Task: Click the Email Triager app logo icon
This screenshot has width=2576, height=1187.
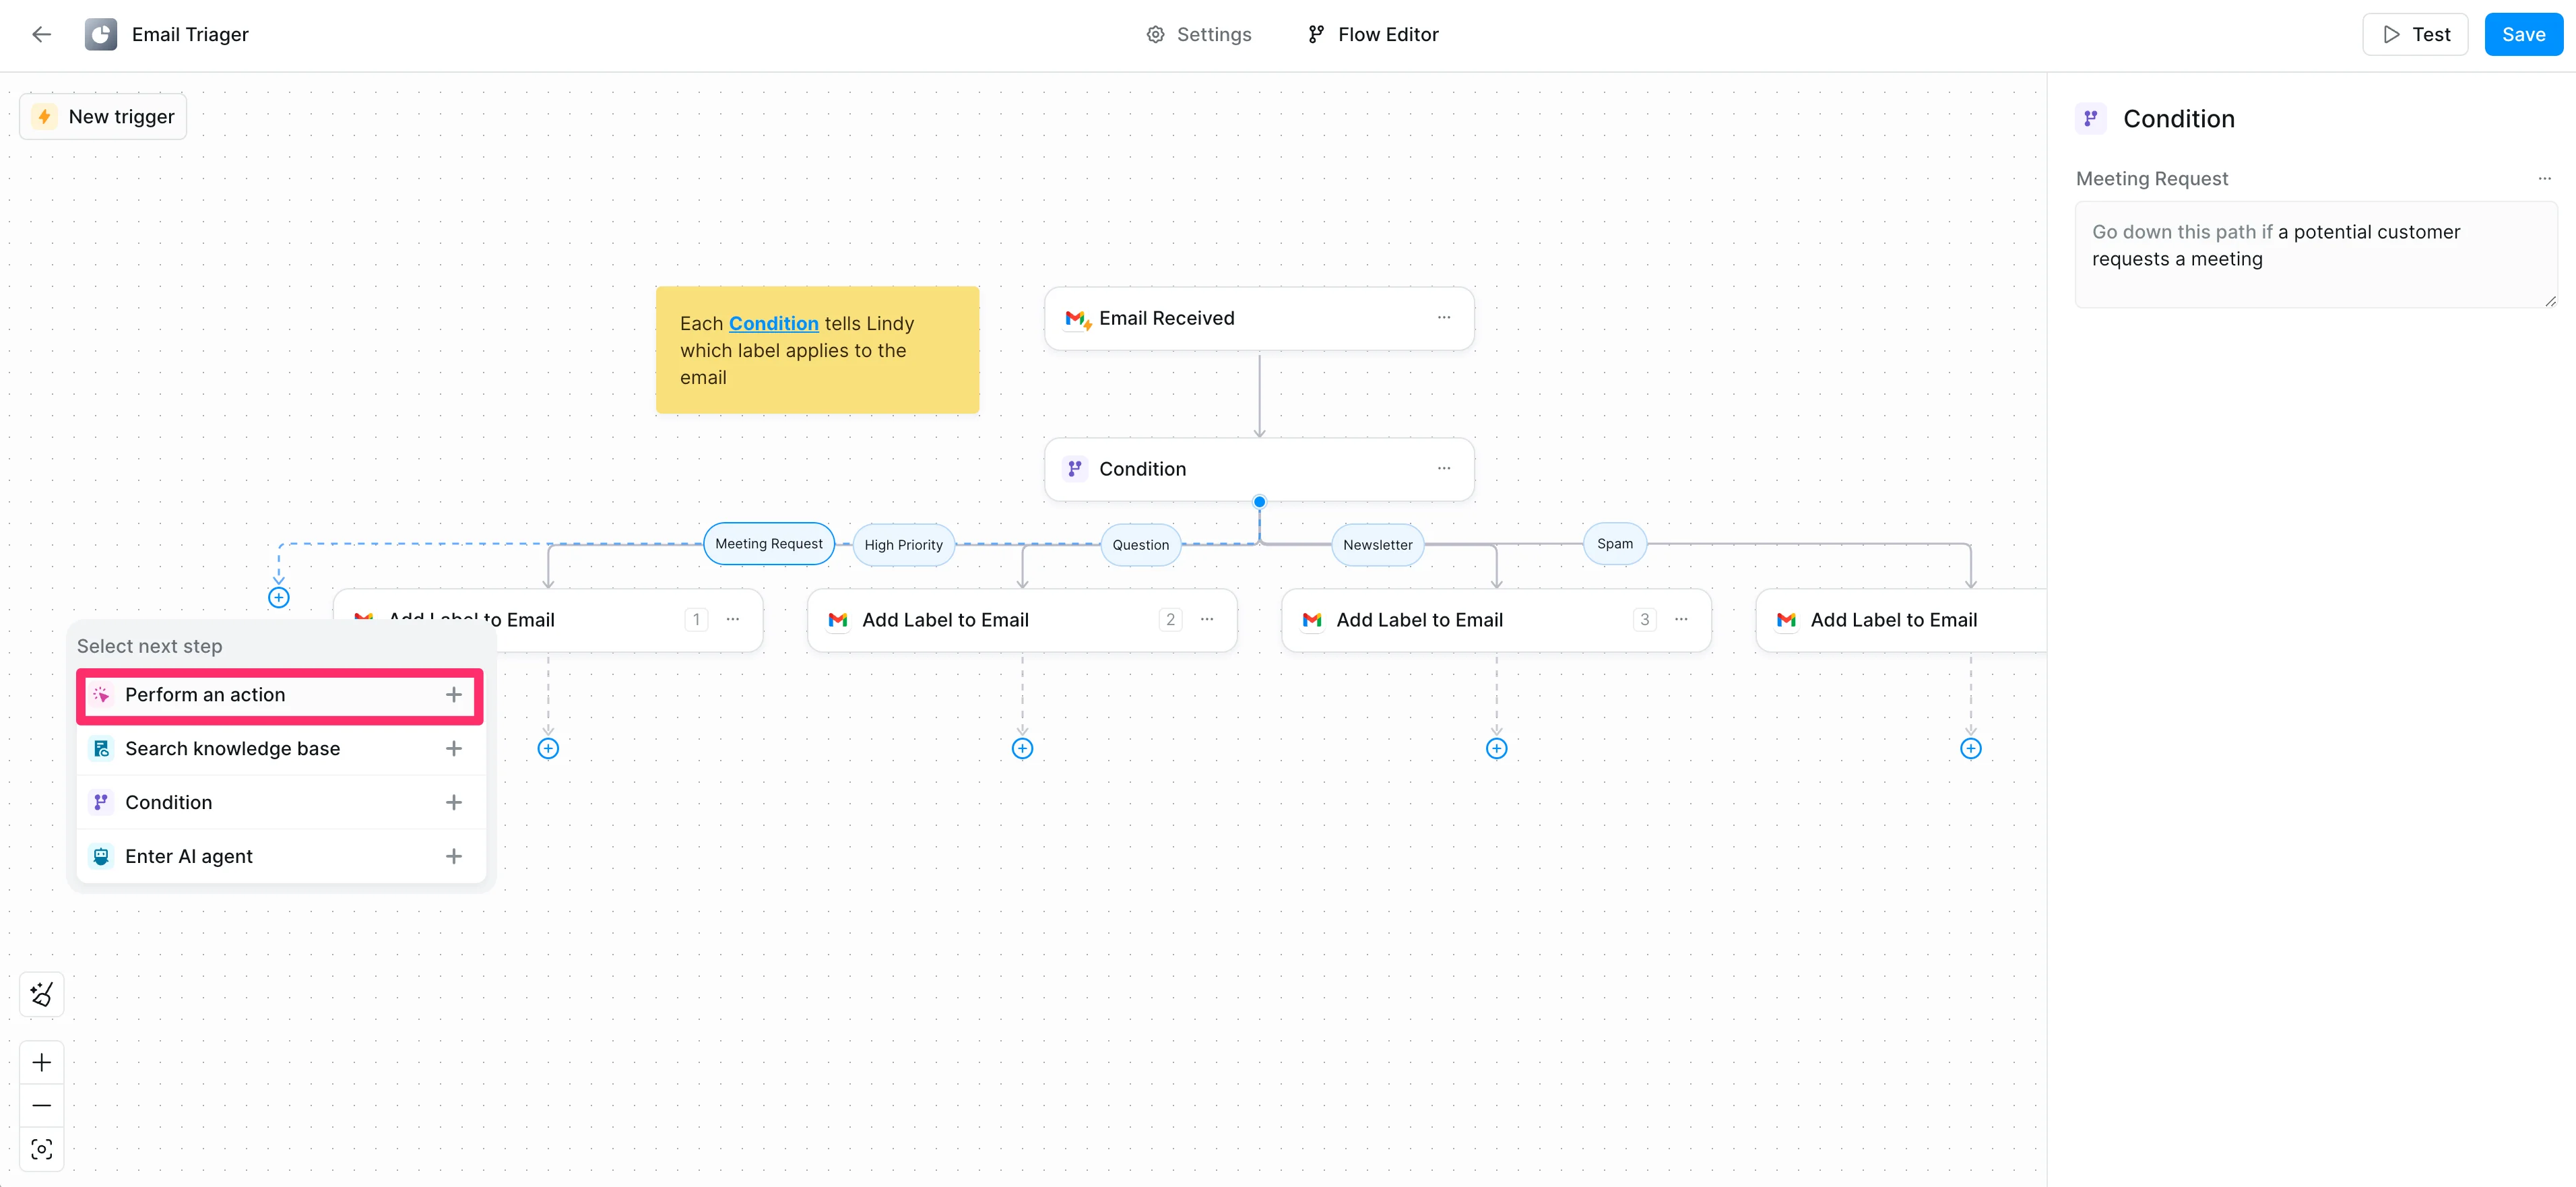Action: 100,34
